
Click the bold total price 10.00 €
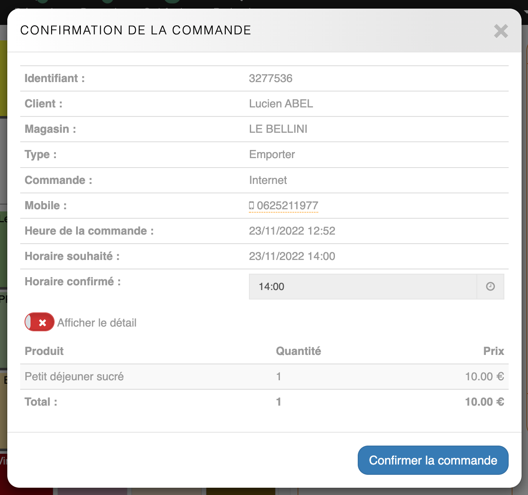[484, 402]
